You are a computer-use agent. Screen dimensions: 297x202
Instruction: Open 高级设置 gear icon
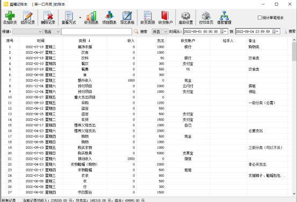tap(186, 16)
